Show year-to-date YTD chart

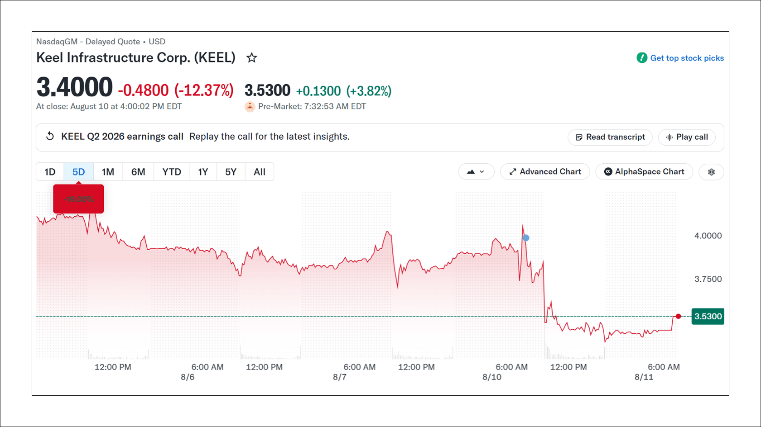(x=172, y=172)
